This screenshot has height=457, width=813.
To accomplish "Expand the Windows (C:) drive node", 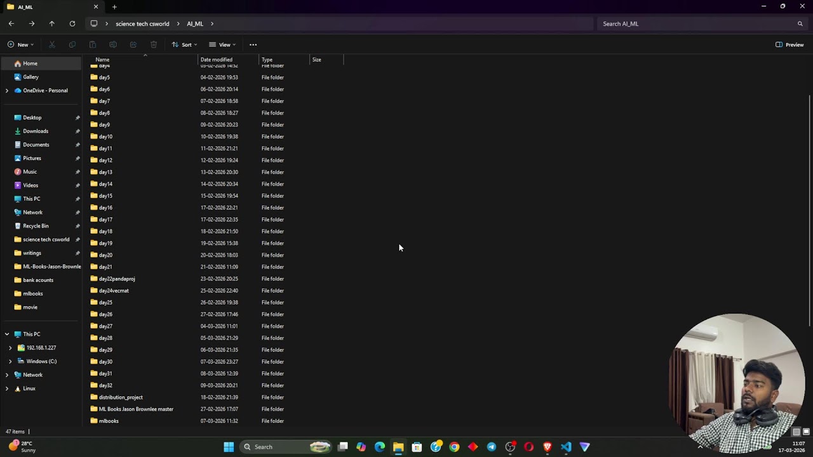I will pos(10,361).
